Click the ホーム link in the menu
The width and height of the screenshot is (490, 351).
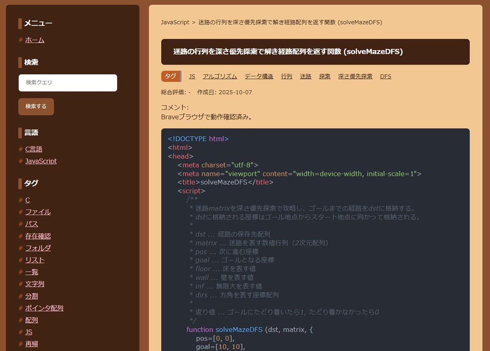(35, 40)
